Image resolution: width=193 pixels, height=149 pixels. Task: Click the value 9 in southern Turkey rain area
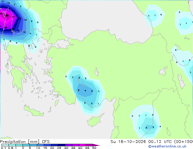tap(85, 91)
